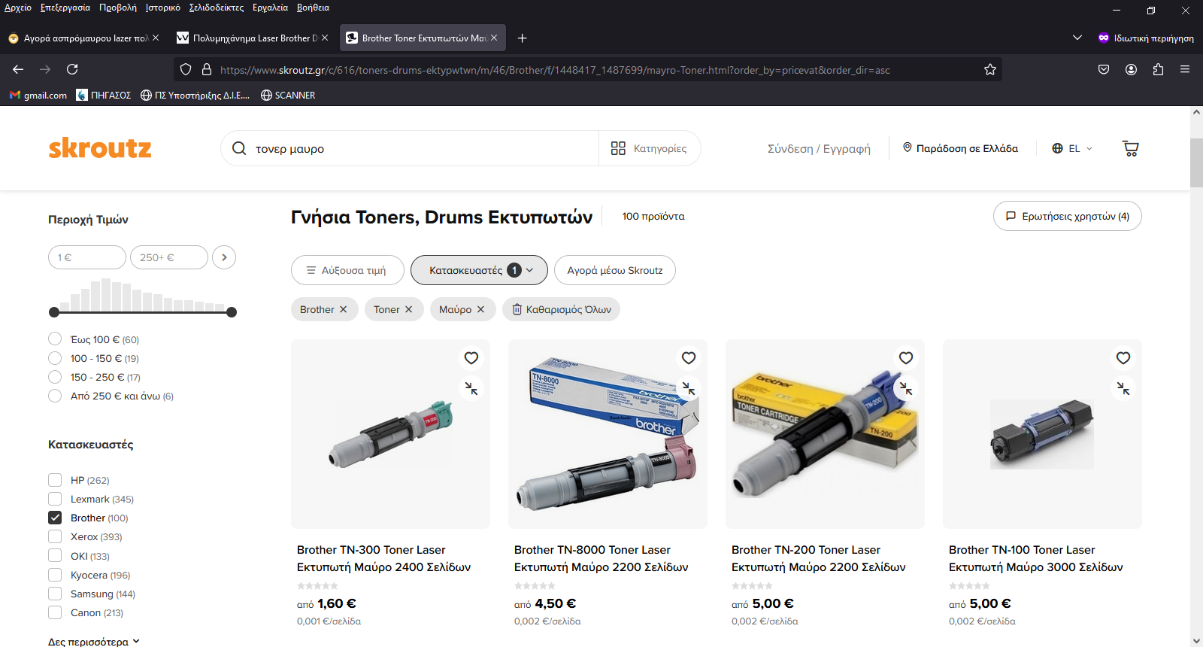Open the Brother TN-8000 product image

tap(608, 434)
